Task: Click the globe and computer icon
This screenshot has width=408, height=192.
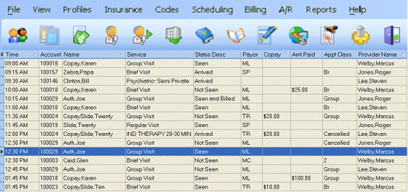Action: click(298, 36)
